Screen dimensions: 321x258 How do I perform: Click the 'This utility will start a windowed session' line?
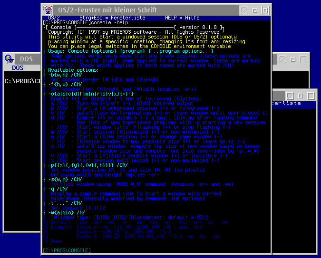click(142, 37)
